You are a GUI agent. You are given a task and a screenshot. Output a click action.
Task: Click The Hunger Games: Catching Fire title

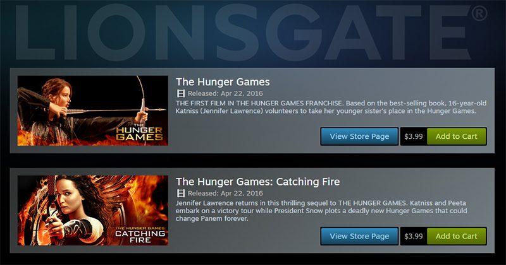(x=258, y=182)
